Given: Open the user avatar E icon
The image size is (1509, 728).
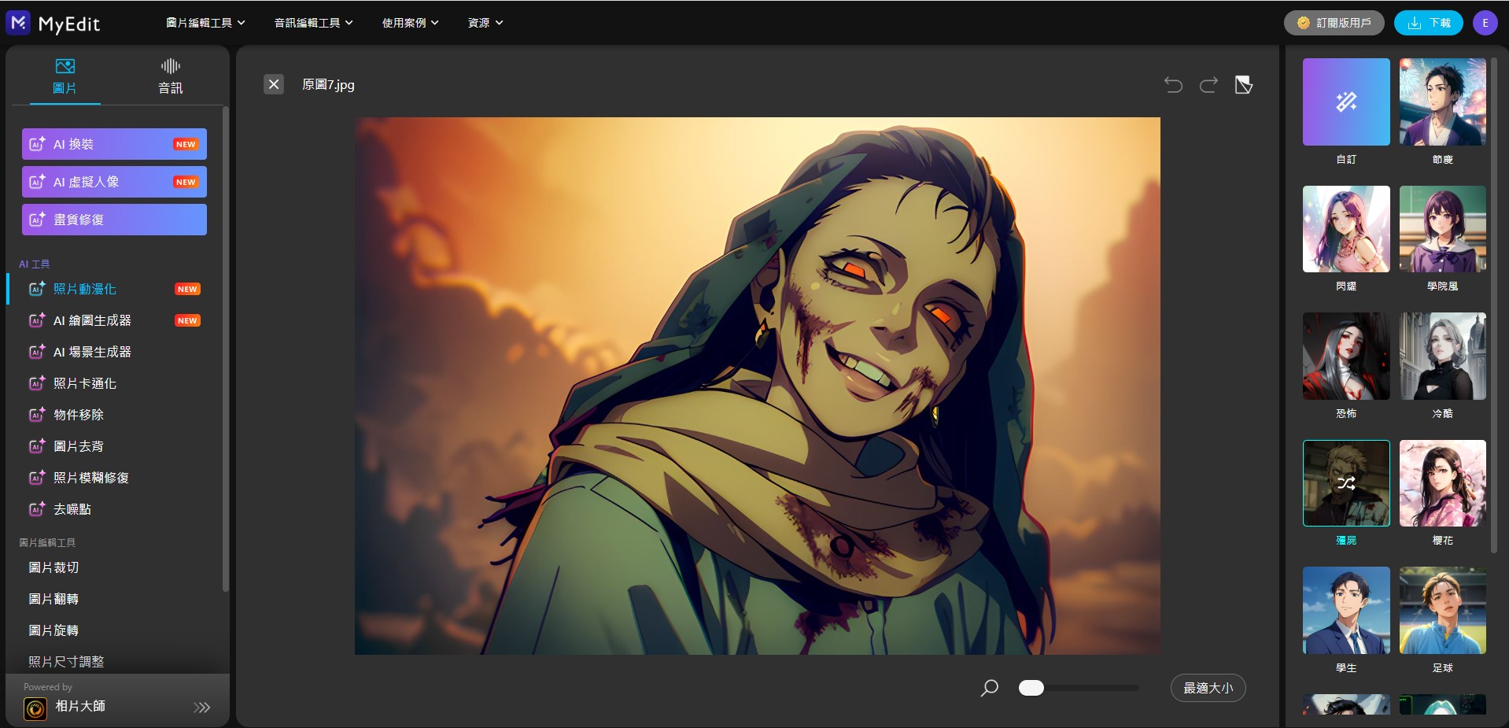Looking at the screenshot, I should pos(1485,23).
